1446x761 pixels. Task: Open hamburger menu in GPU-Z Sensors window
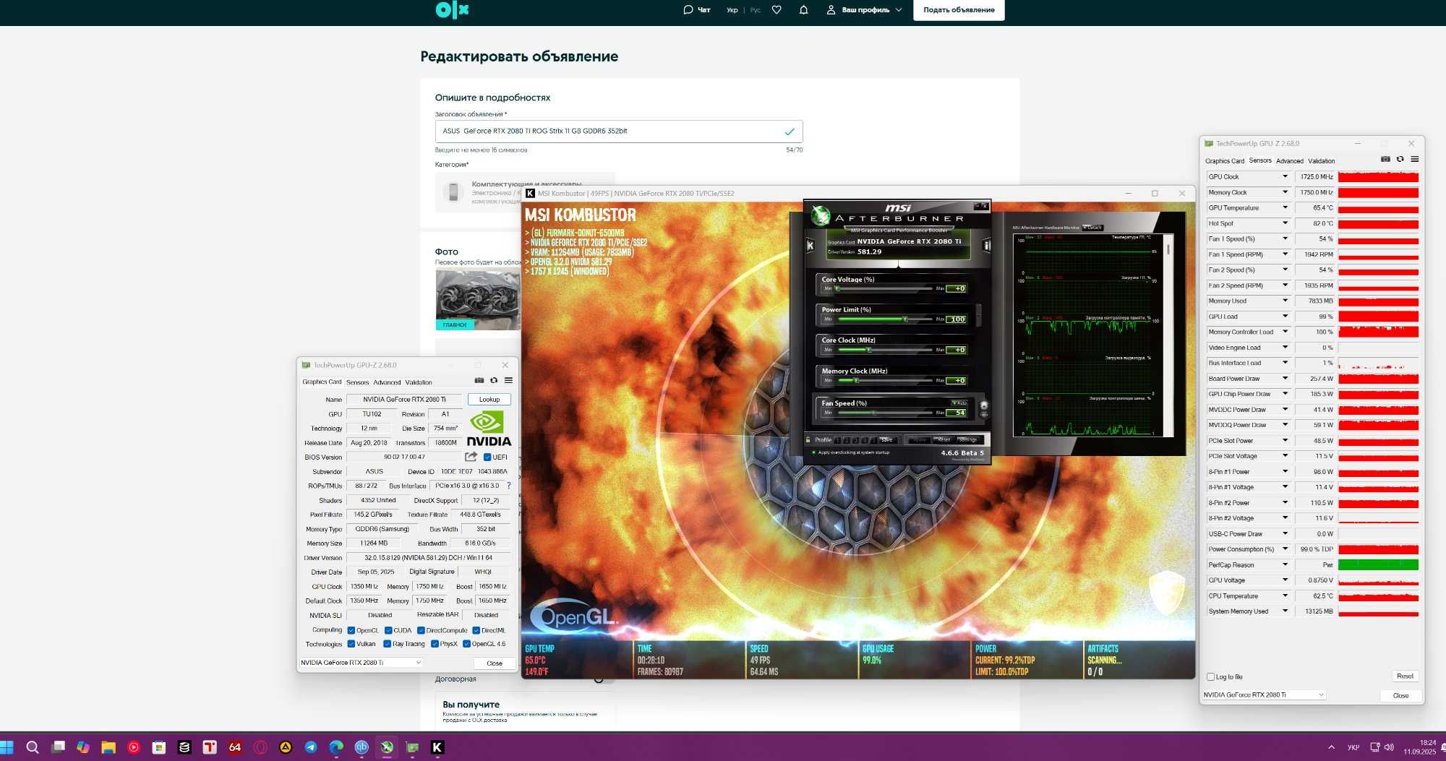click(1414, 159)
